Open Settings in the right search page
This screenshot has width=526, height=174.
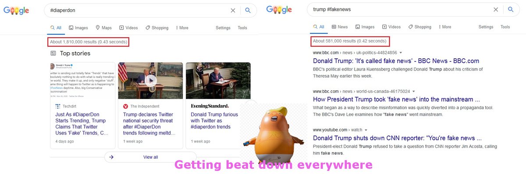(x=486, y=27)
